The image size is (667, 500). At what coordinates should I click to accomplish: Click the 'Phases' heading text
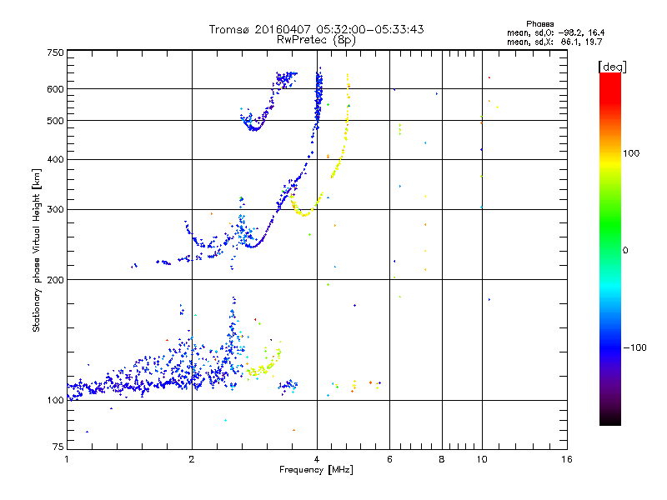coord(539,24)
